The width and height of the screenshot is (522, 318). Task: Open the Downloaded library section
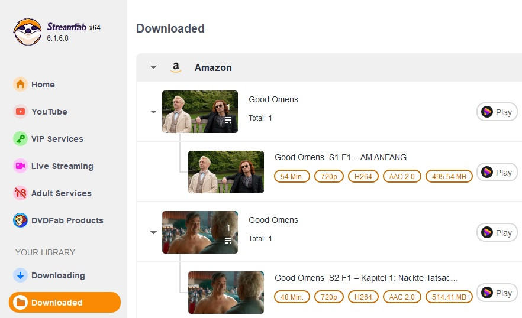65,303
